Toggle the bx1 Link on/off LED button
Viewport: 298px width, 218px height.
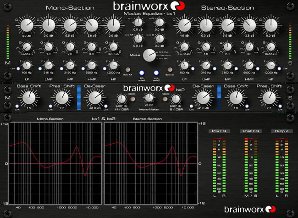pos(156,73)
